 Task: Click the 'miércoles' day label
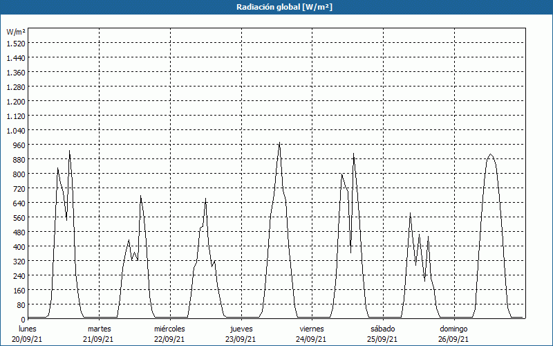coord(169,329)
